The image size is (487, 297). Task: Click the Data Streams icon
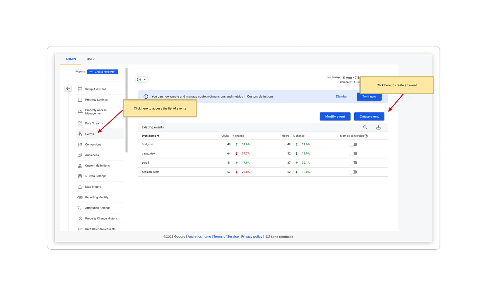(80, 123)
